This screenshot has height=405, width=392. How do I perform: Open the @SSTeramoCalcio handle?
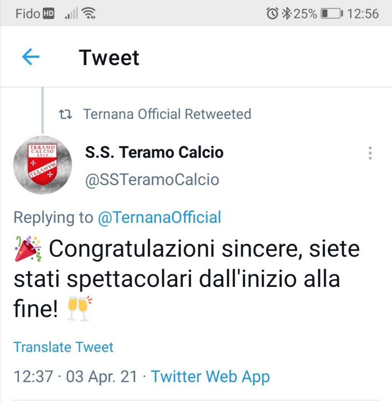click(x=152, y=179)
